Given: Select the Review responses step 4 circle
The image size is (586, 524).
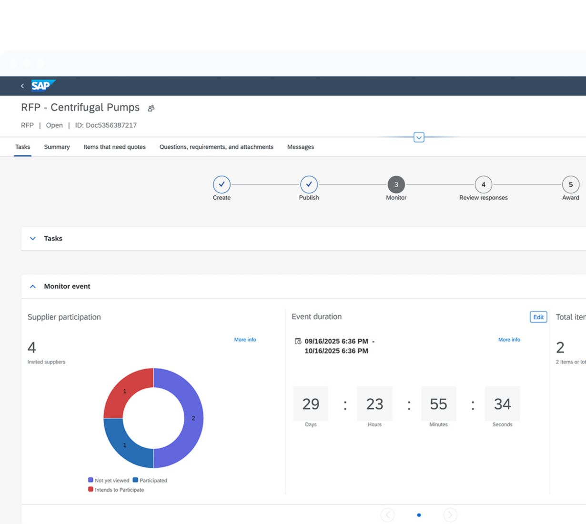Looking at the screenshot, I should point(483,184).
